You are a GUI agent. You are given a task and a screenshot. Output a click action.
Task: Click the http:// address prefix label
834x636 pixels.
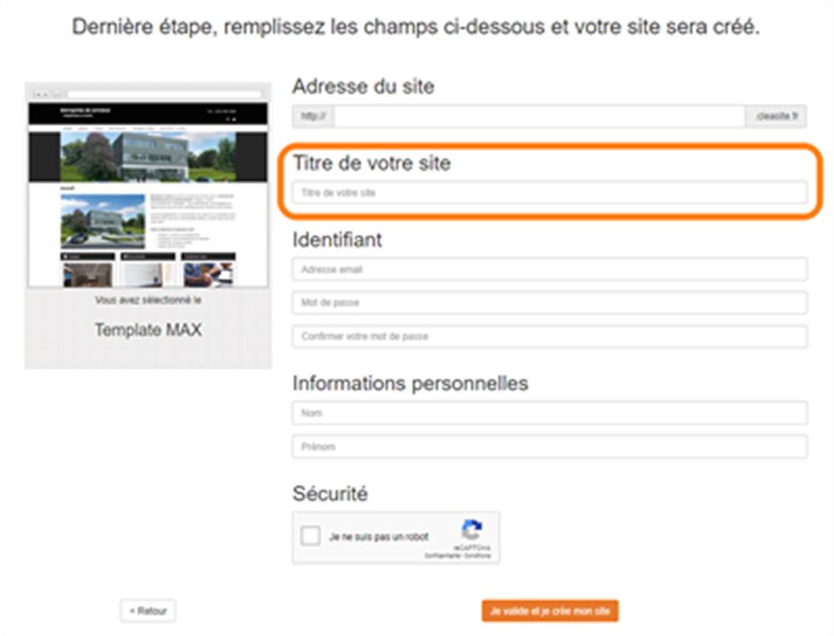tap(314, 116)
